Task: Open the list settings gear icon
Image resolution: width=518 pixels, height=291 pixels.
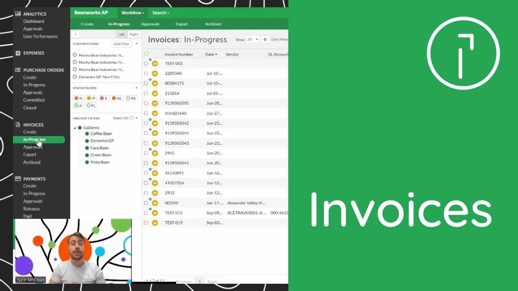Action: [265, 40]
